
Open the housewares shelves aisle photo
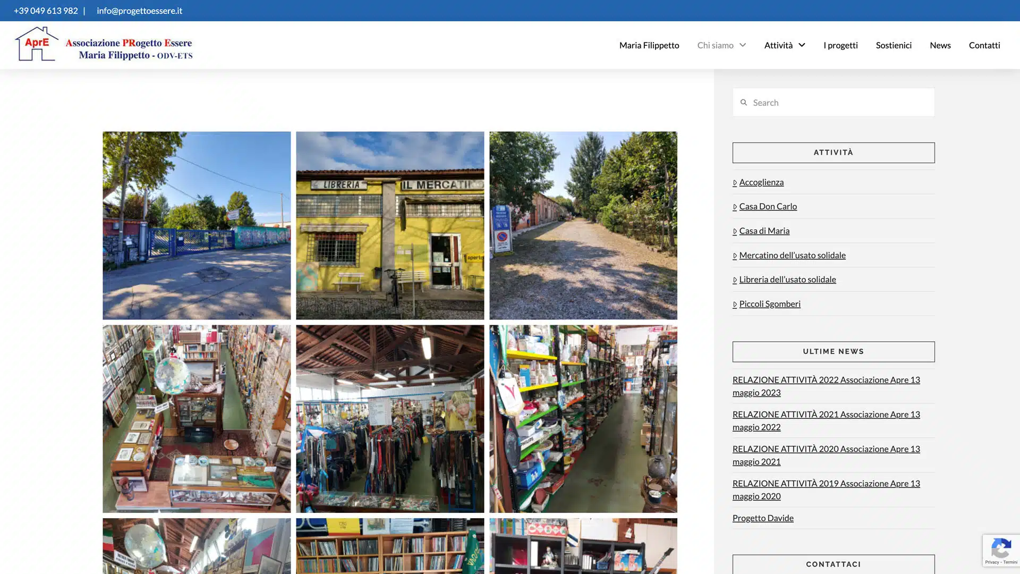(583, 419)
